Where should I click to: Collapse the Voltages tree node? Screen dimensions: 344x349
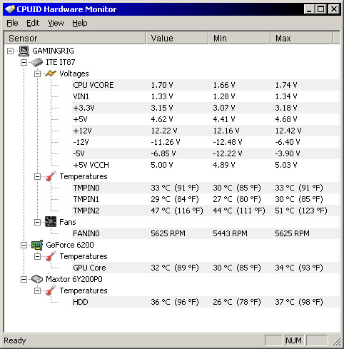tap(37, 74)
